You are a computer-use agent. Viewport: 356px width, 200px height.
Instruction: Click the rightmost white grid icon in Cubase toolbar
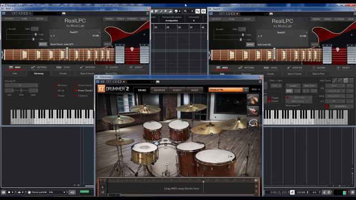pos(204,11)
